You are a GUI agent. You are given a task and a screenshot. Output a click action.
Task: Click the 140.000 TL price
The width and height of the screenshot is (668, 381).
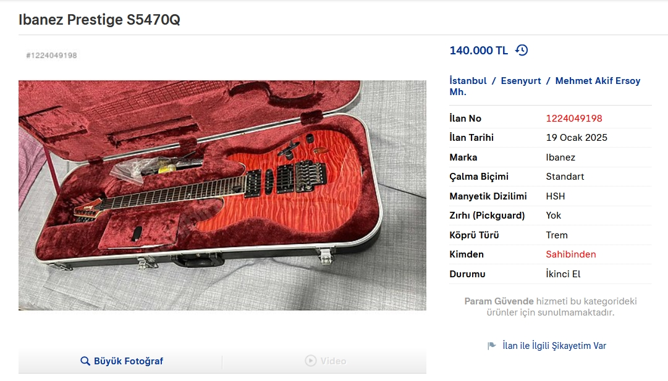[x=479, y=51]
